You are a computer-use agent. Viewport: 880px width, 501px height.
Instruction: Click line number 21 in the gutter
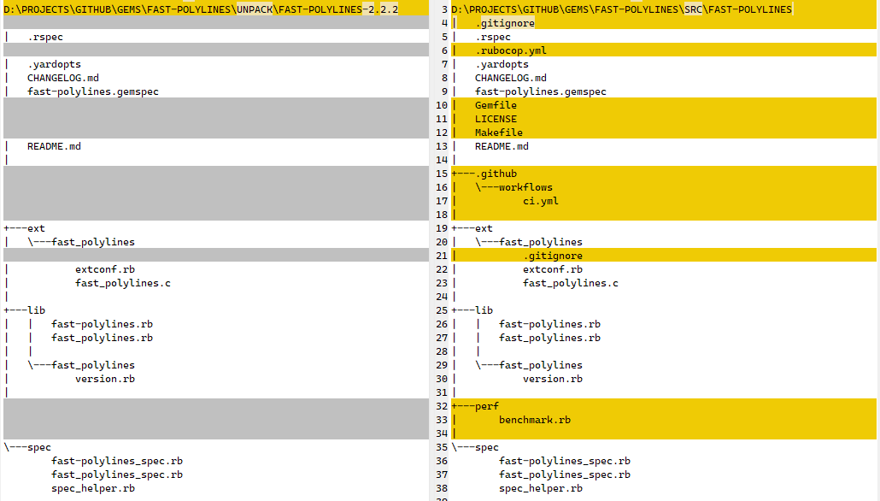tap(441, 256)
